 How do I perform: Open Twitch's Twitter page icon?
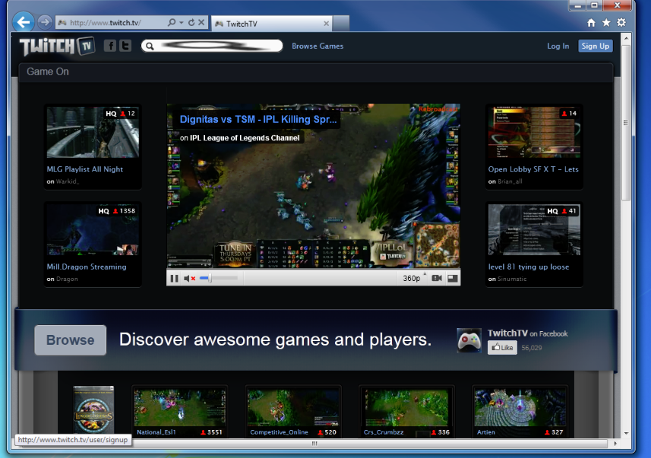click(125, 46)
